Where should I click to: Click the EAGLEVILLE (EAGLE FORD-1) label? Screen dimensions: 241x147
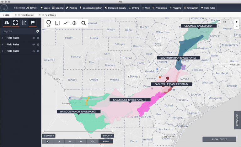[x=130, y=100]
